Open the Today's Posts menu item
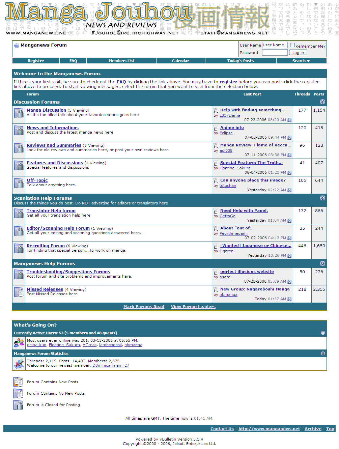This screenshot has height=449, width=339. click(241, 61)
